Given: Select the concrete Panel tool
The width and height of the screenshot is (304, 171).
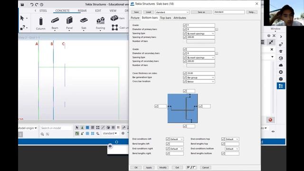Looking at the screenshot, I should coord(69,23).
